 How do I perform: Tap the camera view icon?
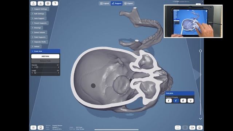click(x=192, y=128)
